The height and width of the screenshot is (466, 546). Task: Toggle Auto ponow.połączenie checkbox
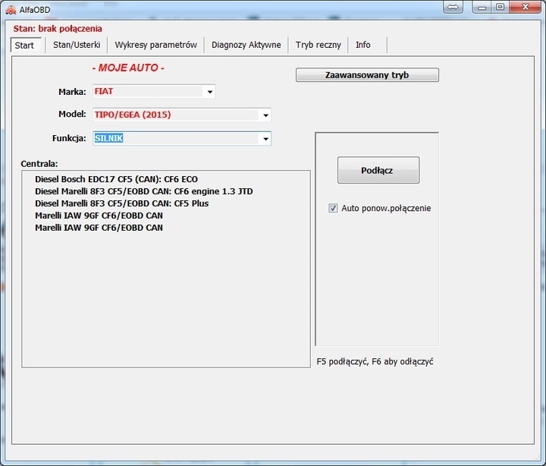tap(334, 208)
